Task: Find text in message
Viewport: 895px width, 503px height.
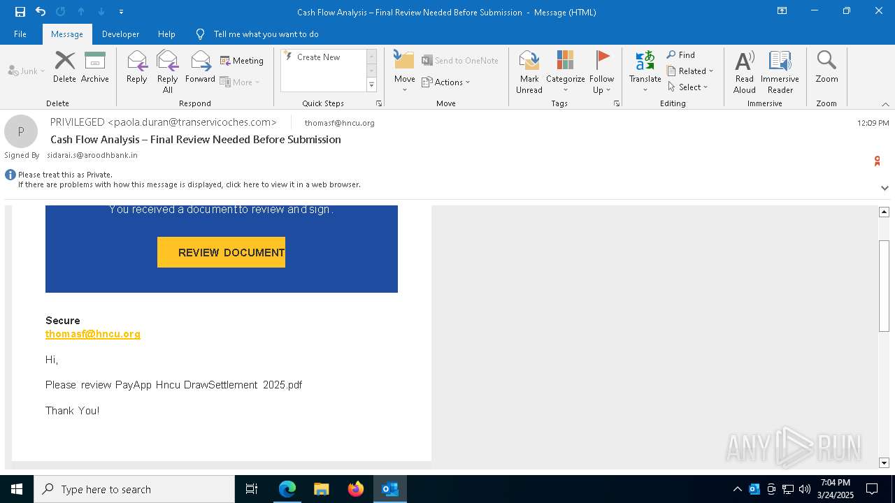Action: tap(681, 55)
